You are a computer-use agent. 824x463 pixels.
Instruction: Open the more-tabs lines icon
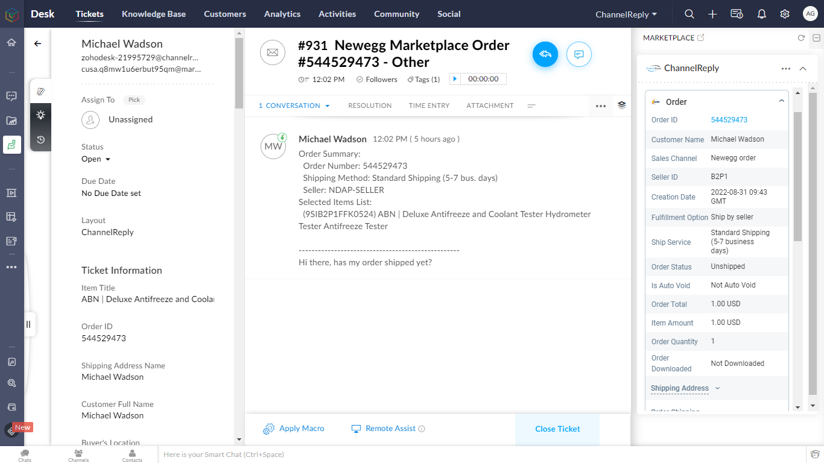tap(531, 106)
